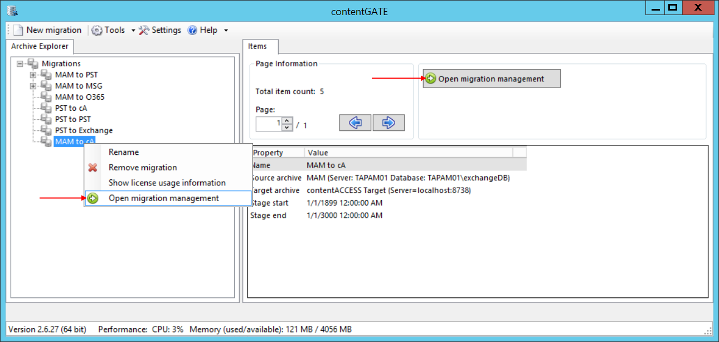Increase the page number with up stepper
This screenshot has height=342, width=719.
(x=287, y=120)
